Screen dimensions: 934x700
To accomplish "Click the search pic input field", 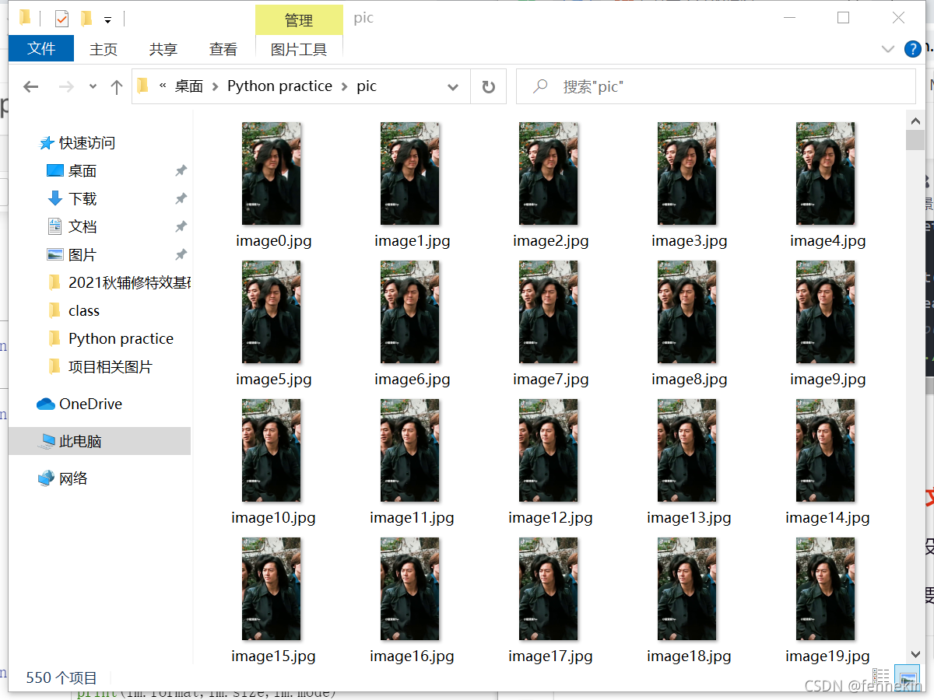I will coord(715,86).
